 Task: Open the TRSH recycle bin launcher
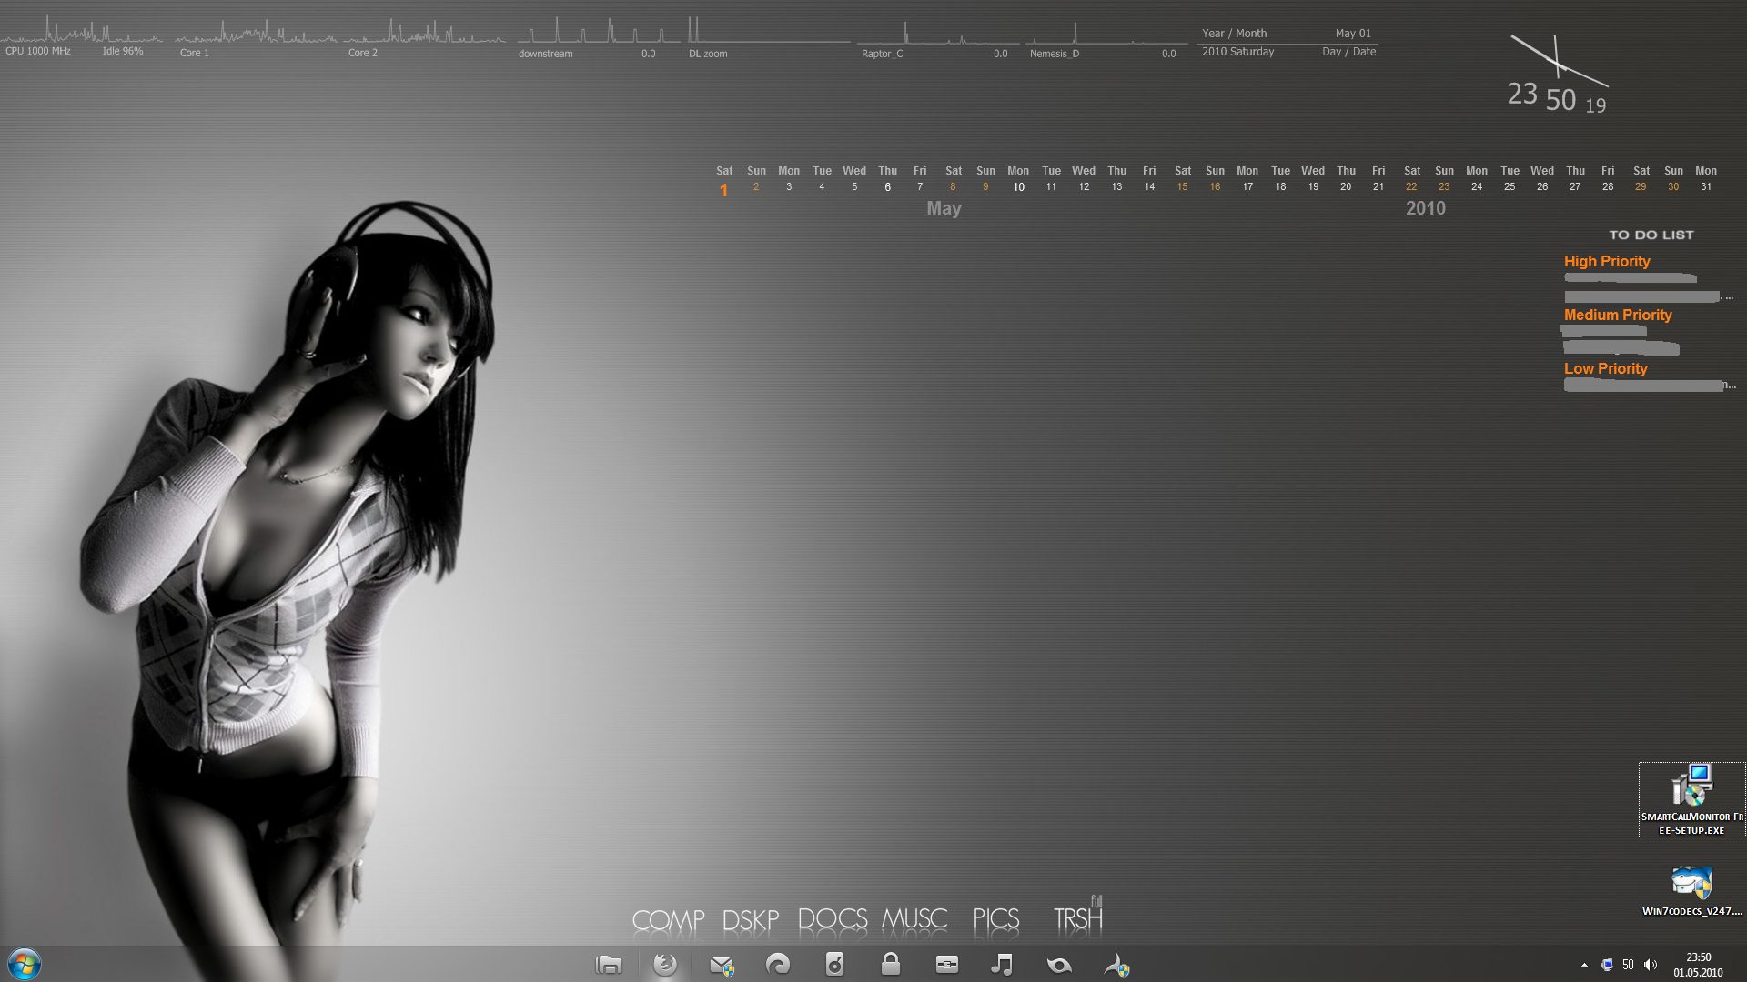(1078, 918)
